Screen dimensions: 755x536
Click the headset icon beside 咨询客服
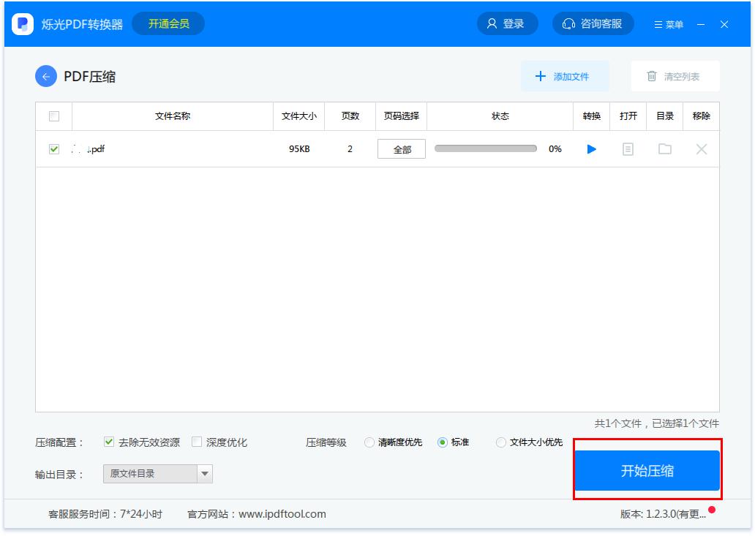click(x=568, y=23)
